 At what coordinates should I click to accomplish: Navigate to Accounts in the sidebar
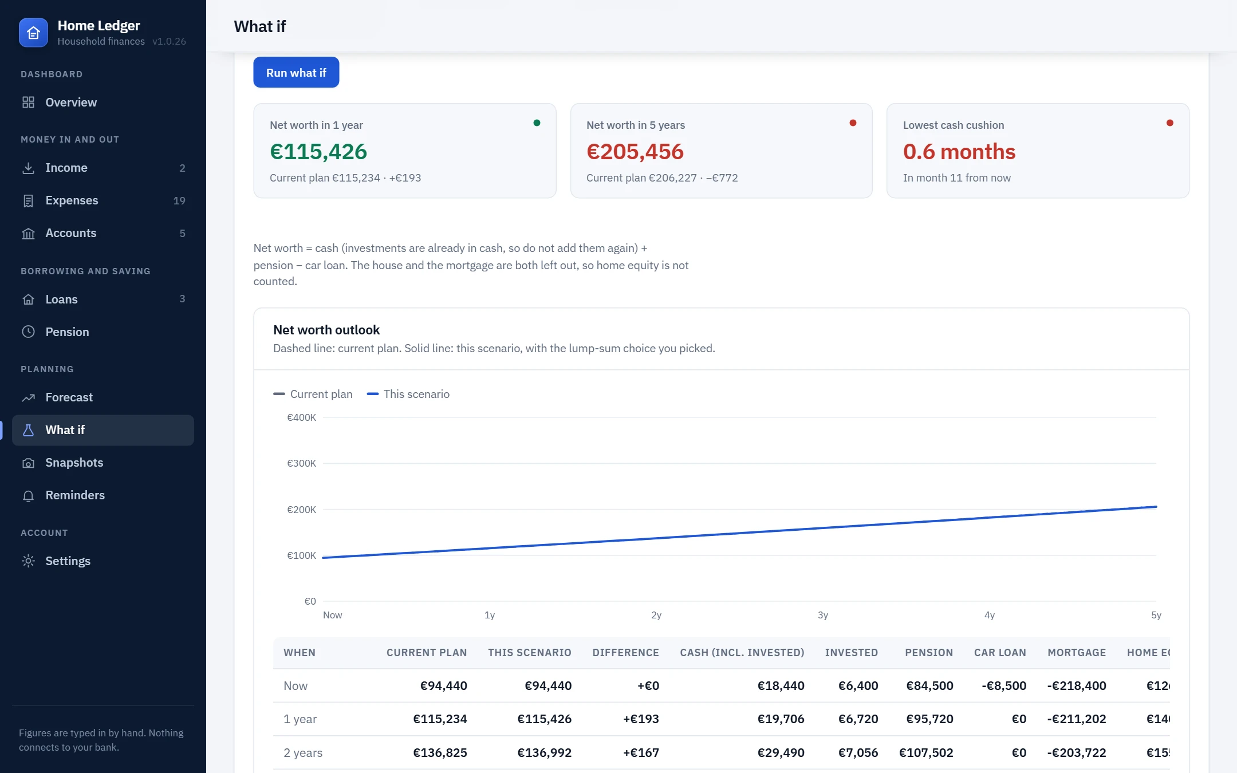click(x=103, y=233)
